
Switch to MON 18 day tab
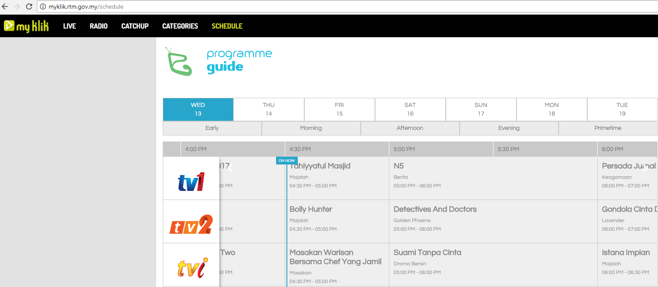click(552, 110)
